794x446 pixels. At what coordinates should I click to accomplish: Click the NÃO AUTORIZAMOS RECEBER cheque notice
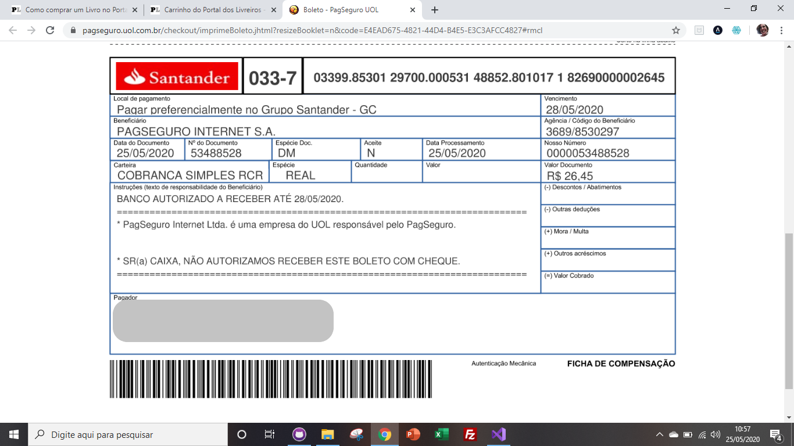288,261
